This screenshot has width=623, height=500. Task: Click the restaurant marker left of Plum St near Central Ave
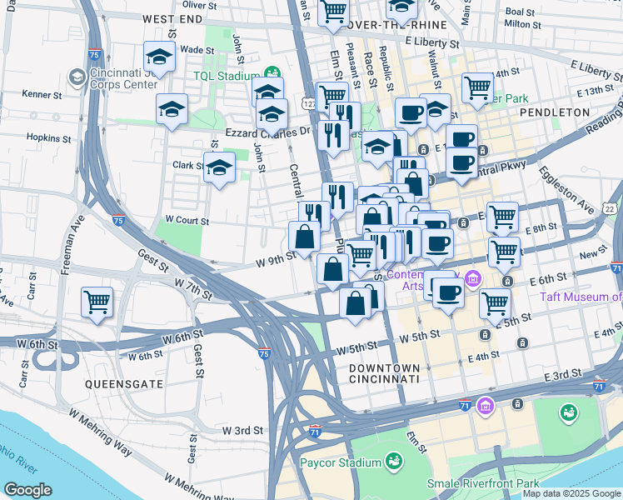[314, 215]
